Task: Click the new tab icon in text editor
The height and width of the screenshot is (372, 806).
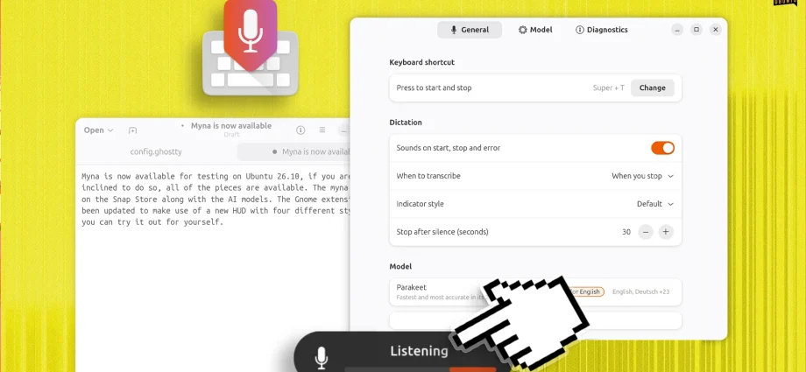Action: [x=132, y=130]
